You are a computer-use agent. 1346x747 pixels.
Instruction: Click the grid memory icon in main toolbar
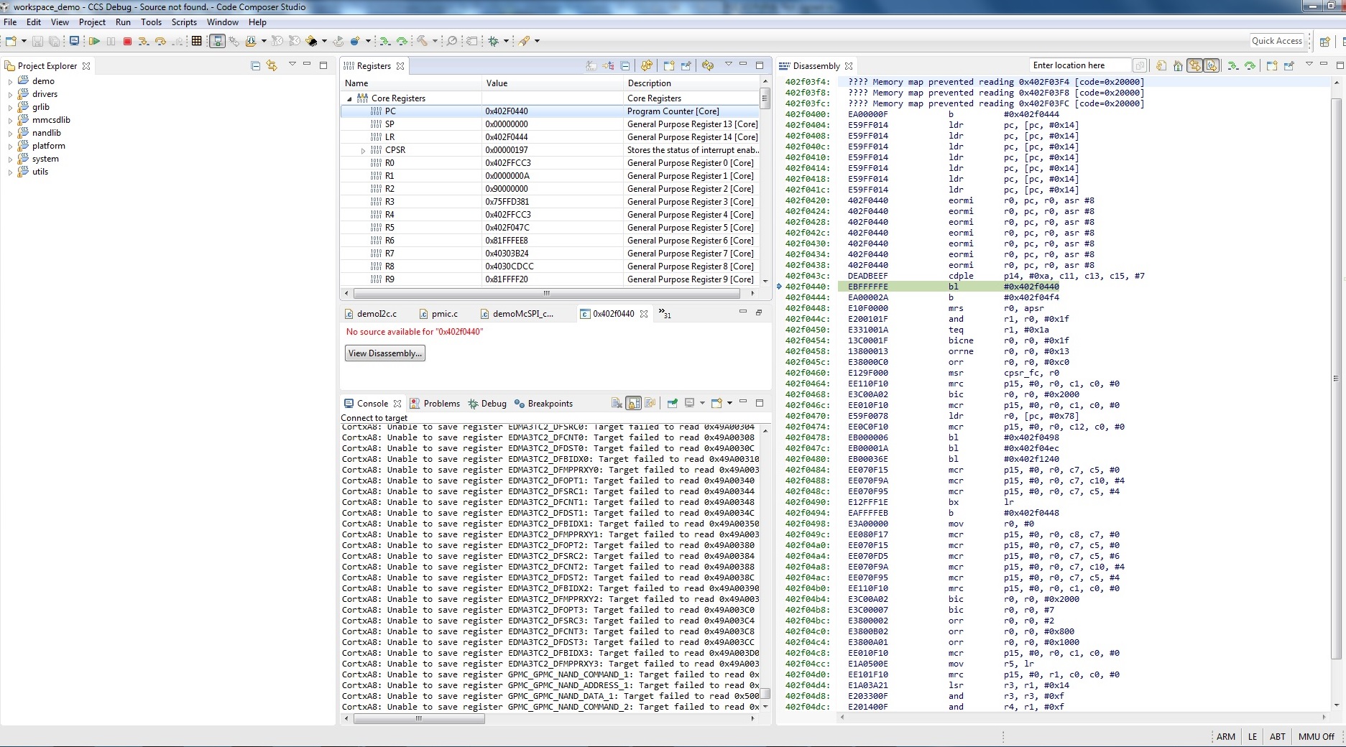point(196,41)
